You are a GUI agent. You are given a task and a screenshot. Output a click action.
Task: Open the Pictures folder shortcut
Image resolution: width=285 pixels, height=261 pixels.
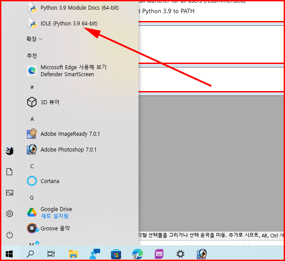[10, 193]
